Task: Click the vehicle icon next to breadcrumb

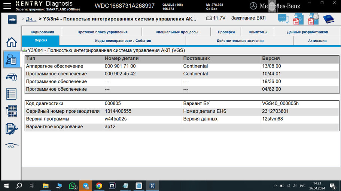Action: pyautogui.click(x=12, y=19)
